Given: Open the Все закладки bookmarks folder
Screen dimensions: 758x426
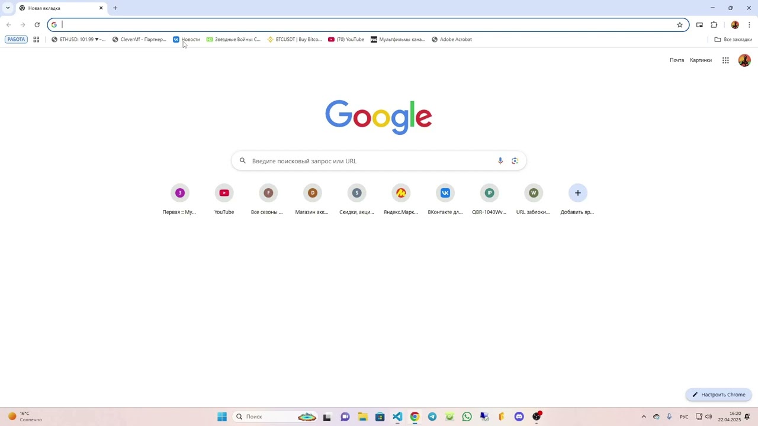Looking at the screenshot, I should [x=733, y=40].
